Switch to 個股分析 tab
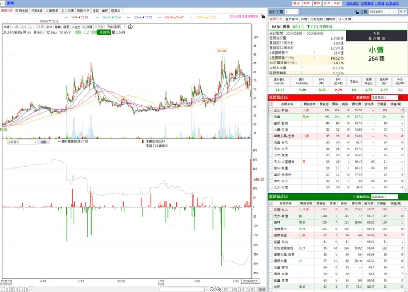 pyautogui.click(x=83, y=10)
